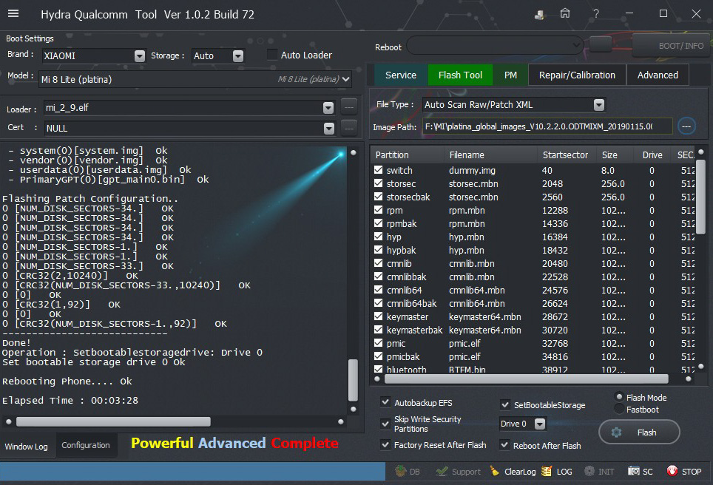Open LOG from bottom bar

[x=557, y=472]
